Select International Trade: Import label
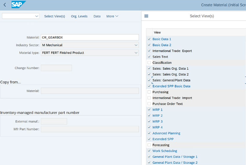Screen dimensions: 246x165 (x=172, y=98)
